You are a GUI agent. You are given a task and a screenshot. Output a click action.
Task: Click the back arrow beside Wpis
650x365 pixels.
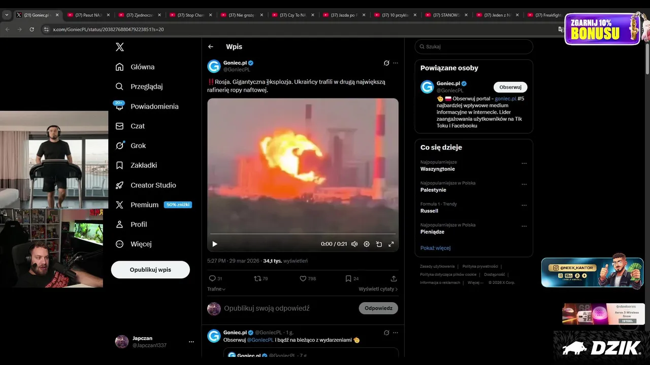tap(211, 47)
